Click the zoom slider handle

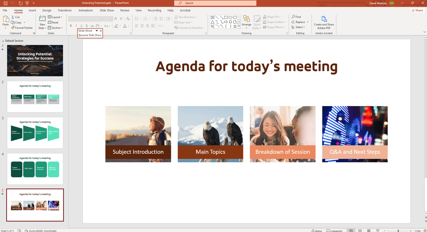point(398,231)
